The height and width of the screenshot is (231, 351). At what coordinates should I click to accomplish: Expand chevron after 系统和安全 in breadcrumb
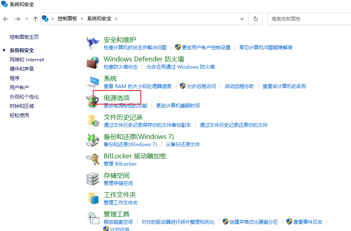coord(116,19)
